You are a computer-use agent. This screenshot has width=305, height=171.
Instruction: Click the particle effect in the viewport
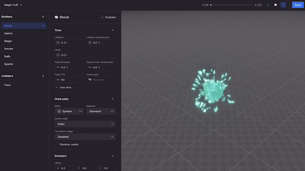[x=213, y=90]
